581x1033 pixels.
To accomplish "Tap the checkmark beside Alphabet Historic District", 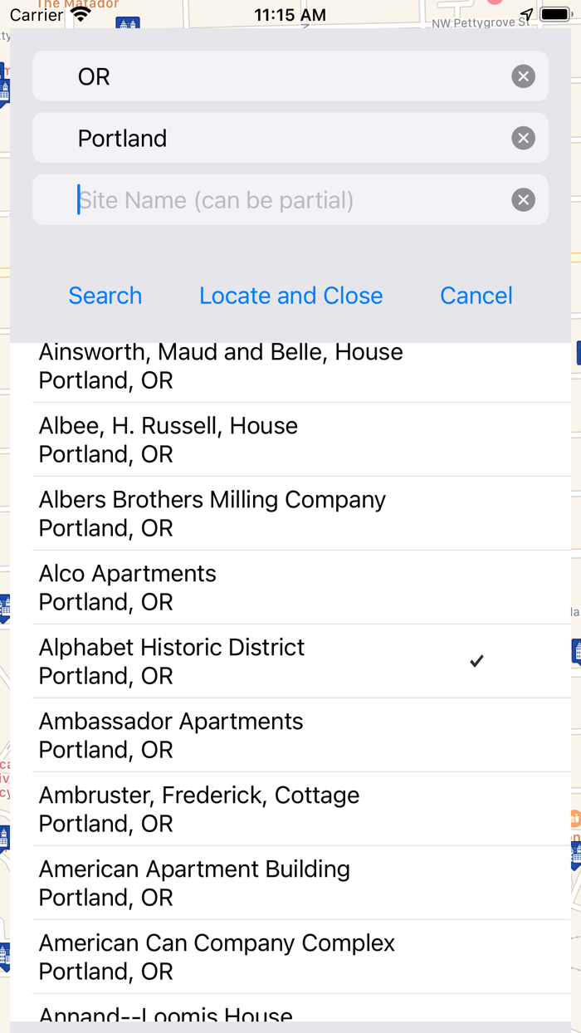I will pyautogui.click(x=476, y=661).
